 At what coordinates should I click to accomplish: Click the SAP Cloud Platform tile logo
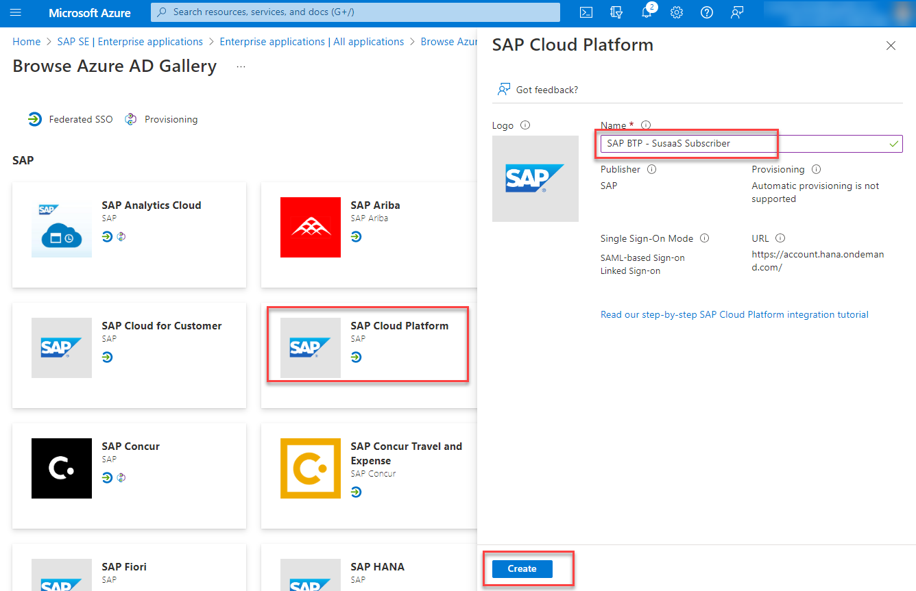point(311,348)
